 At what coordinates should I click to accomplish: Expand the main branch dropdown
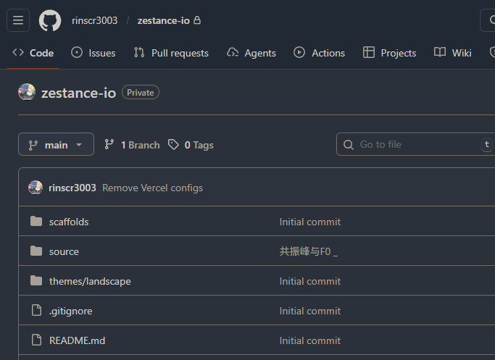(56, 145)
